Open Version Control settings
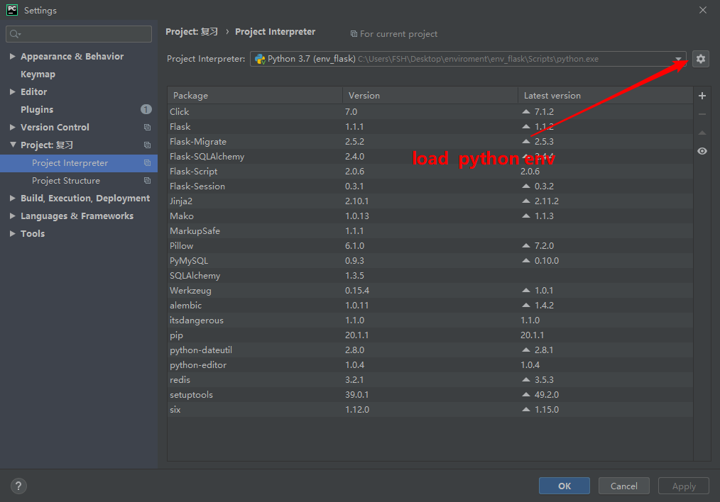 [x=55, y=127]
